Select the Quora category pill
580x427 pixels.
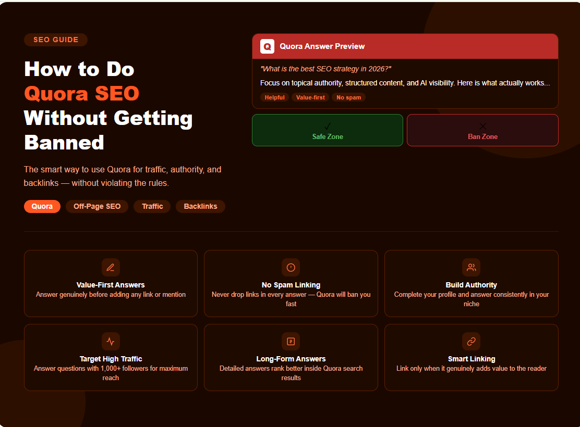(42, 206)
